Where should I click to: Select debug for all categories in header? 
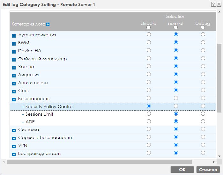coord(203,27)
